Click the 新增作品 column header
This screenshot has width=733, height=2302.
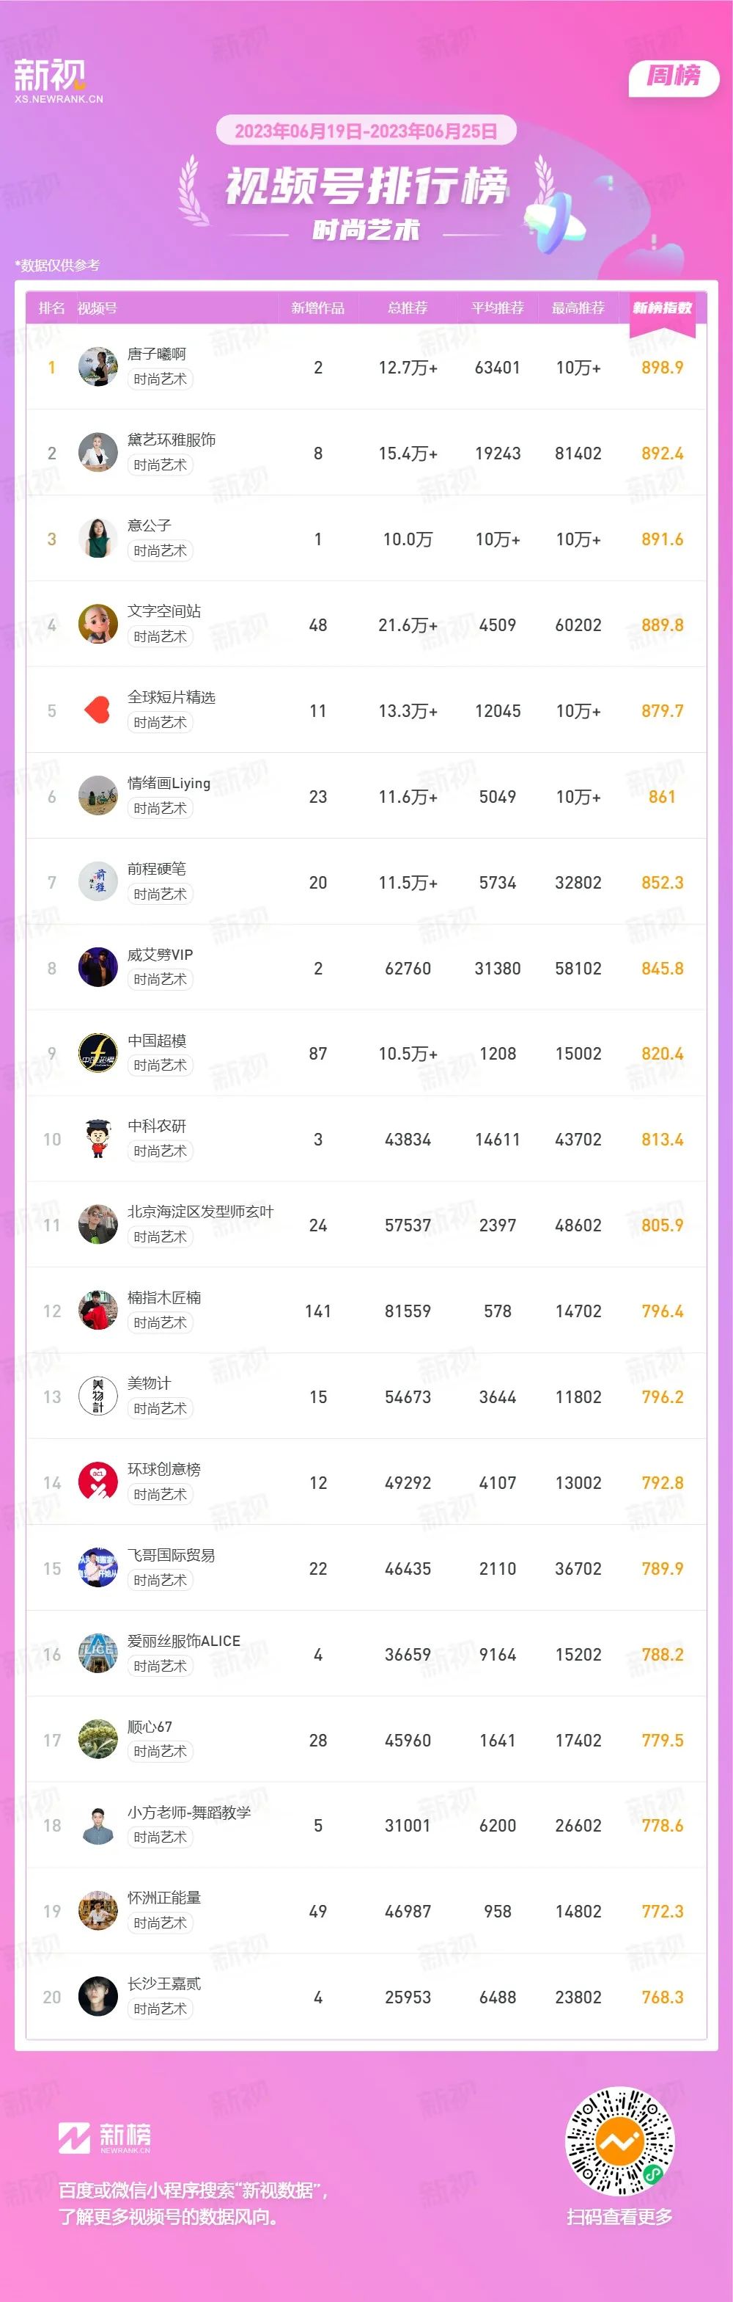pyautogui.click(x=318, y=308)
